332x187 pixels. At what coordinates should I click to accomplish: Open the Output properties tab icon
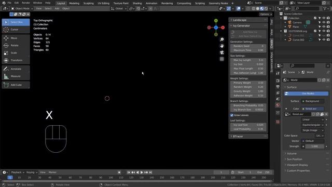[x=278, y=87]
